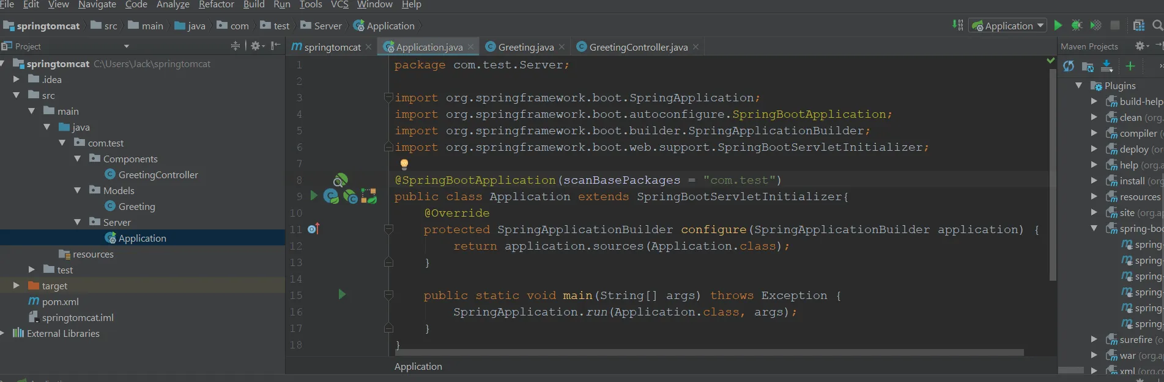Collapse the Models package
Viewport: 1164px width, 382px height.
tap(78, 190)
